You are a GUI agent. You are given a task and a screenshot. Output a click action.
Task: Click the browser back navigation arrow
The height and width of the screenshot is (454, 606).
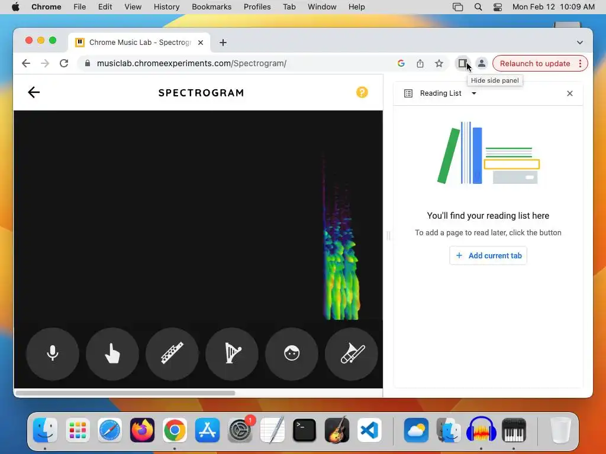coord(26,63)
